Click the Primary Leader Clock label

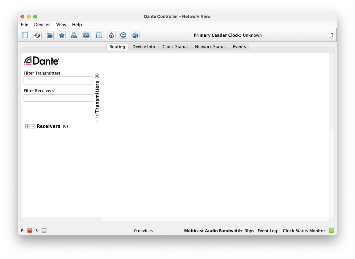(x=217, y=35)
